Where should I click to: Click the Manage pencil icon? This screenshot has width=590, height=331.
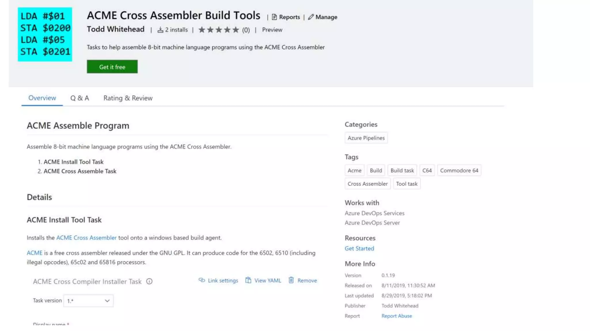pyautogui.click(x=311, y=17)
